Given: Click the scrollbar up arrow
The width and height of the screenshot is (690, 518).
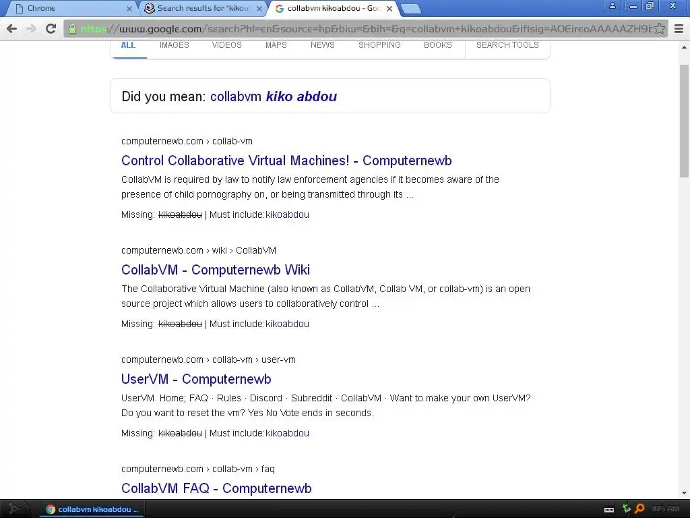Looking at the screenshot, I should click(684, 47).
